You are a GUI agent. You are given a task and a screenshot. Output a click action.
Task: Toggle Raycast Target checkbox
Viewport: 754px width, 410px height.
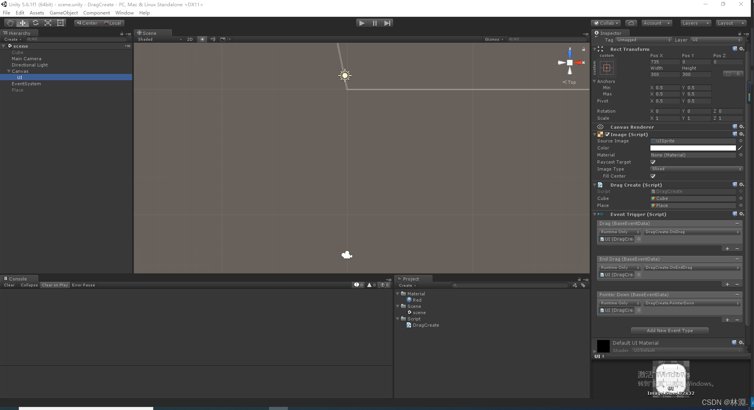point(653,162)
